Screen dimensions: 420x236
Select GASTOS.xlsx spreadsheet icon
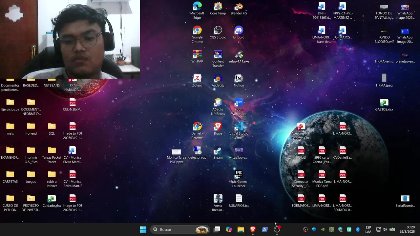pos(384,105)
